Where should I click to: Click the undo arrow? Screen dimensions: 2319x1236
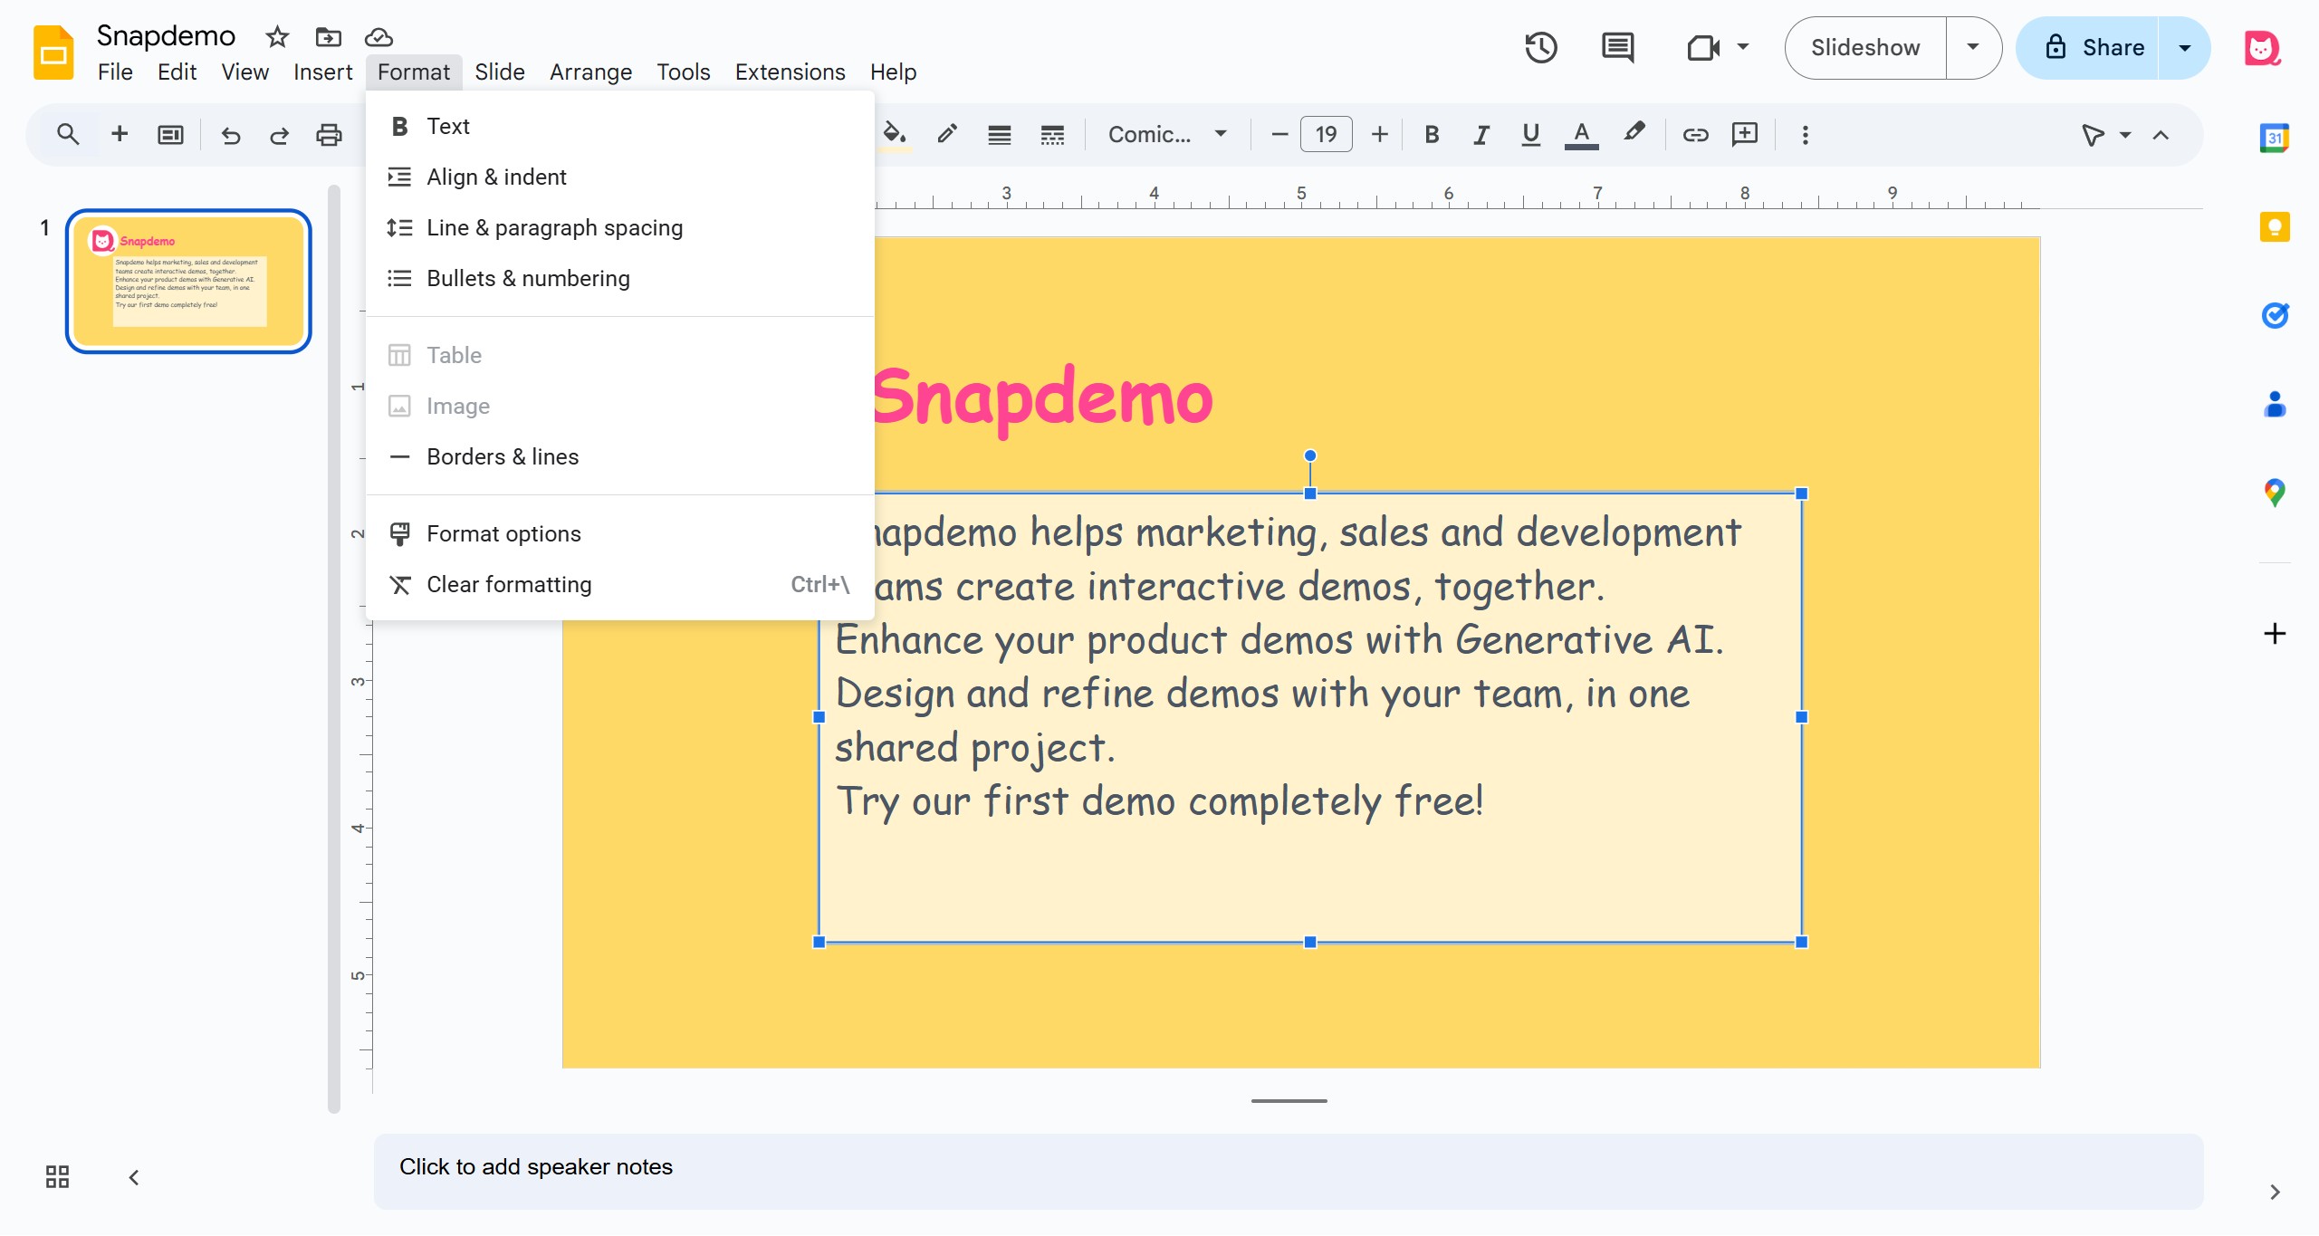click(x=231, y=135)
